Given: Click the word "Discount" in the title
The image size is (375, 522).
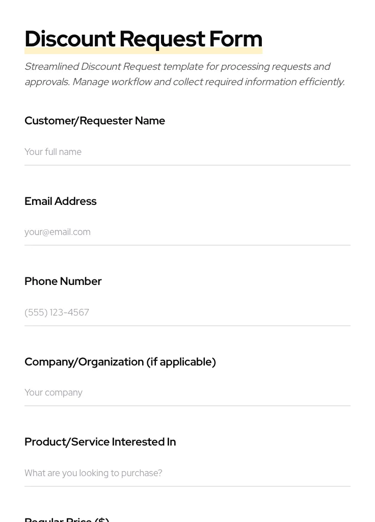Looking at the screenshot, I should coord(70,39).
